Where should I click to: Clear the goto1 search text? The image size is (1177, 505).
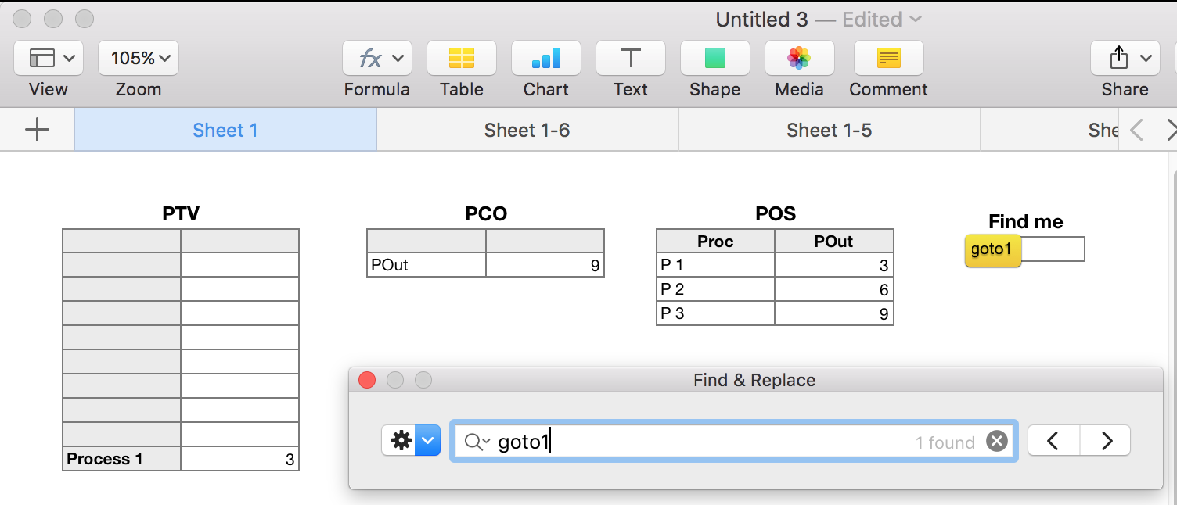(996, 442)
